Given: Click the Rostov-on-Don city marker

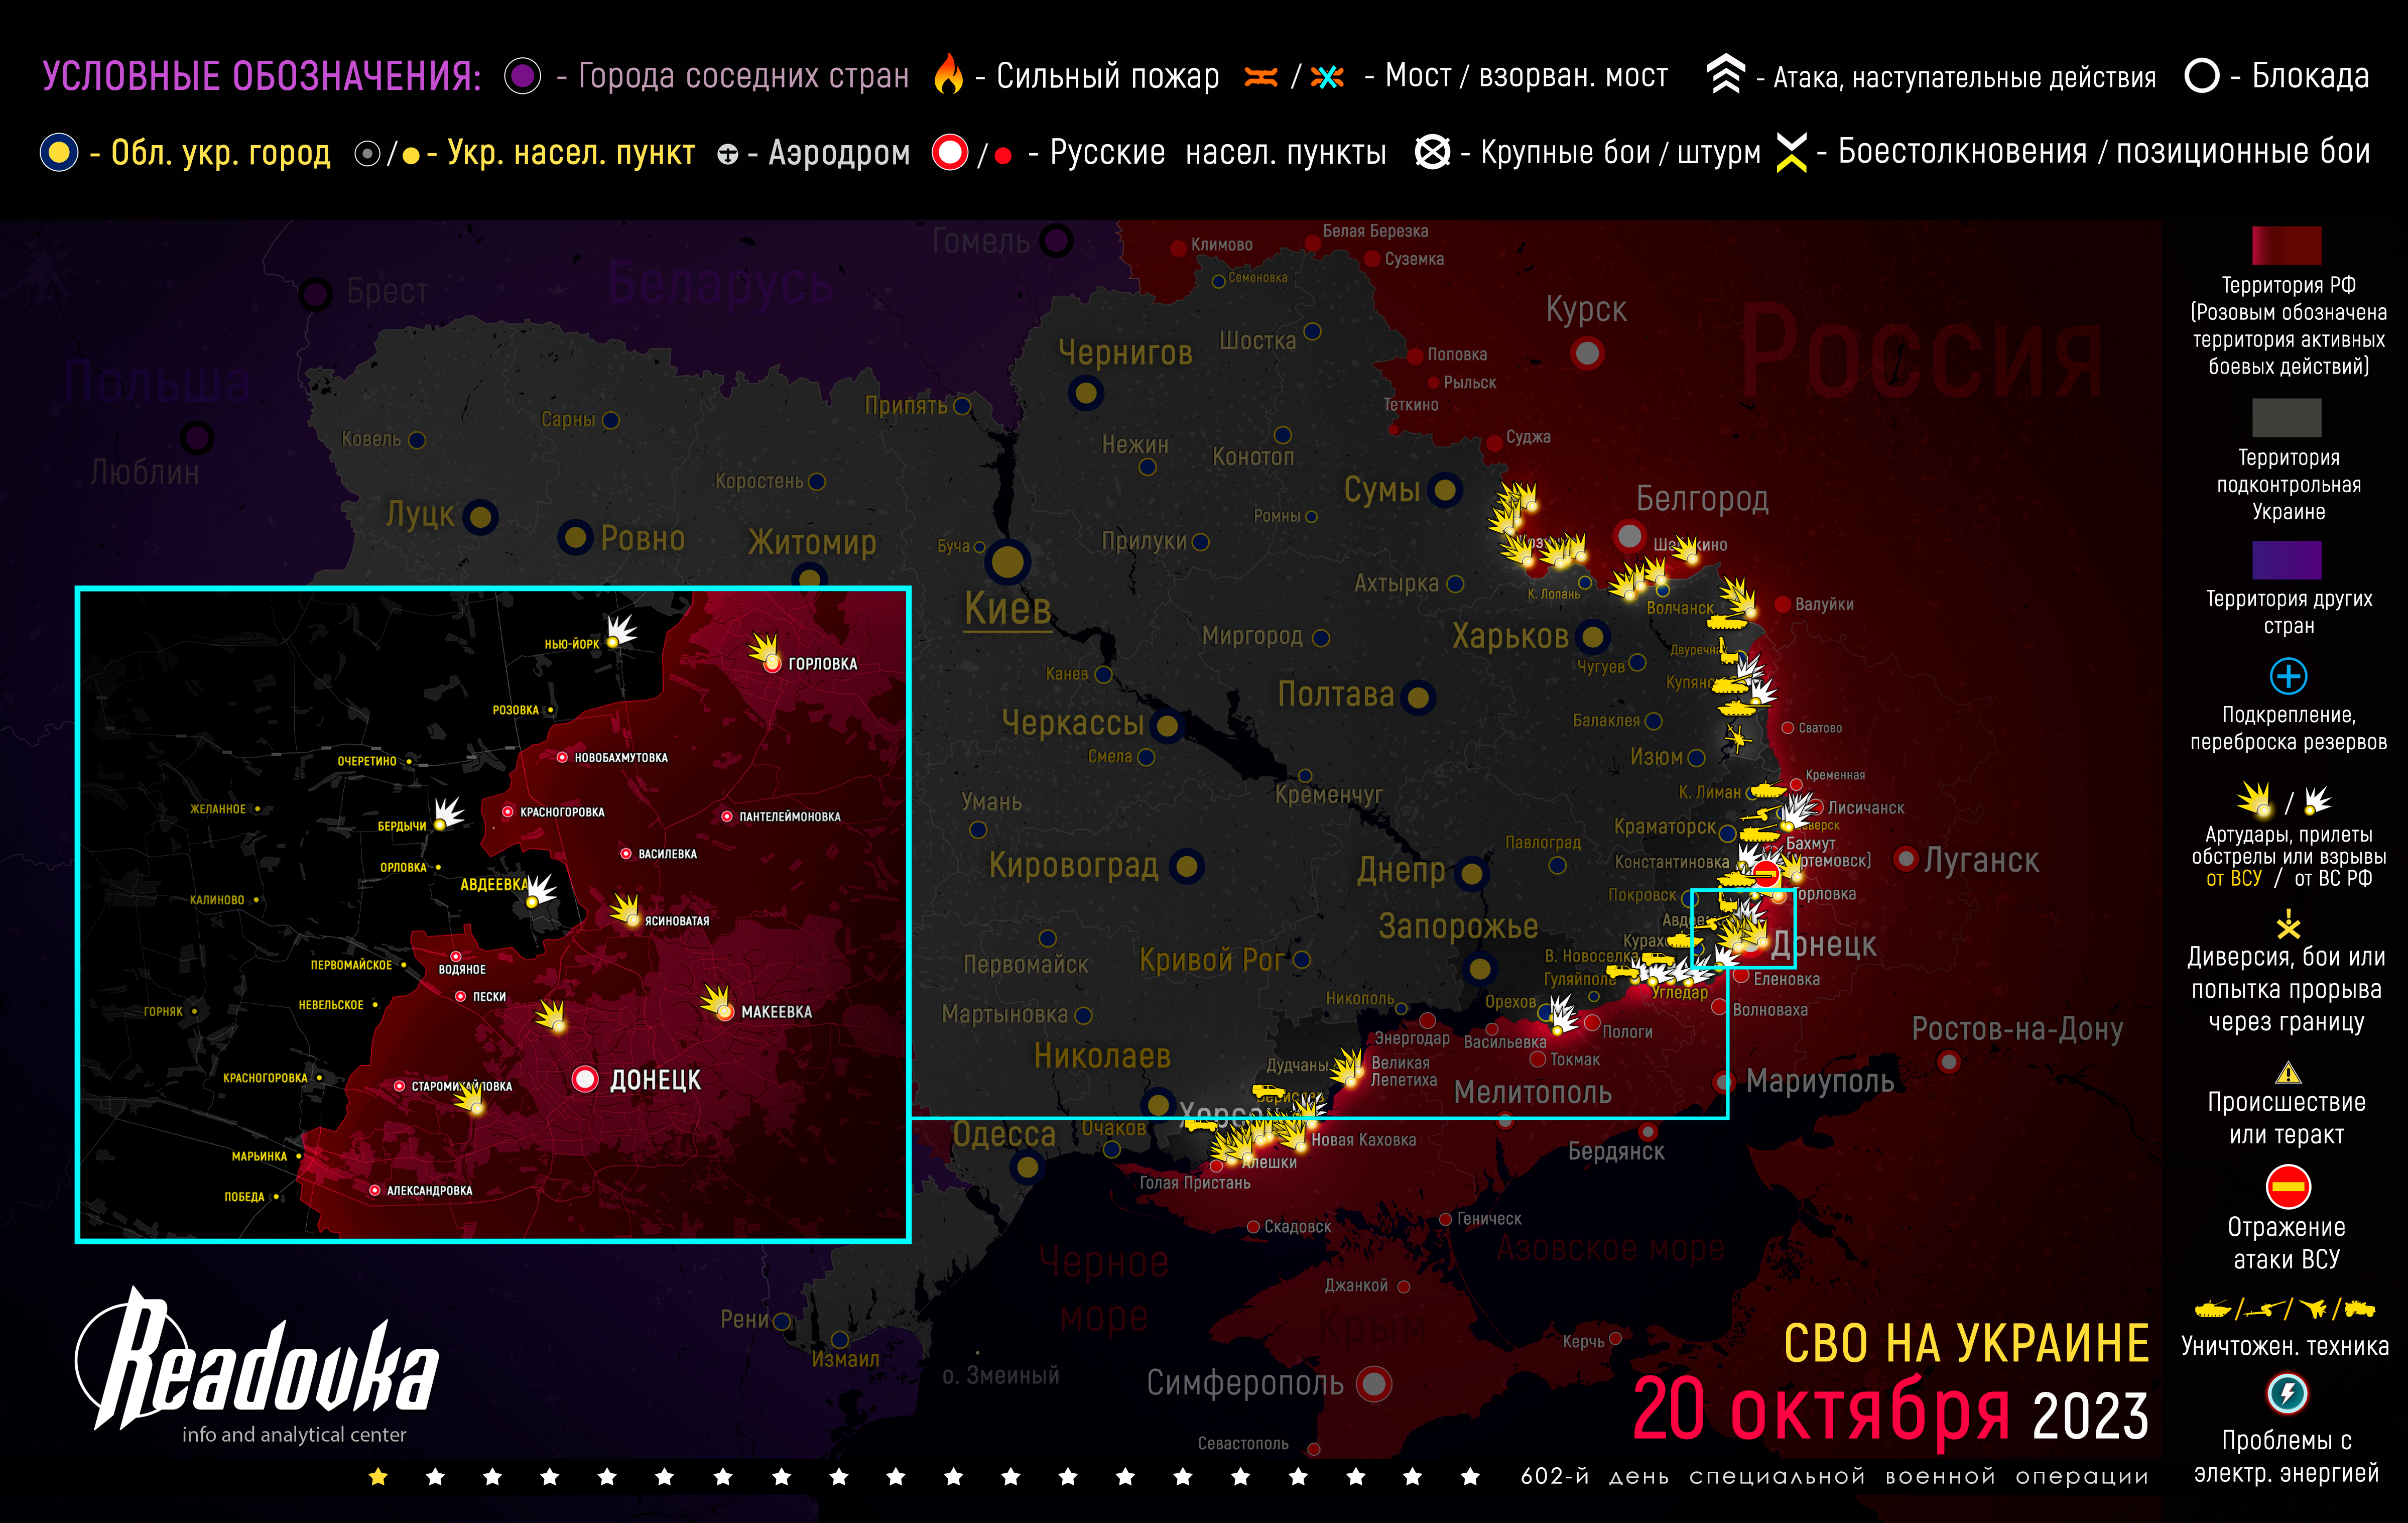Looking at the screenshot, I should (1948, 1062).
